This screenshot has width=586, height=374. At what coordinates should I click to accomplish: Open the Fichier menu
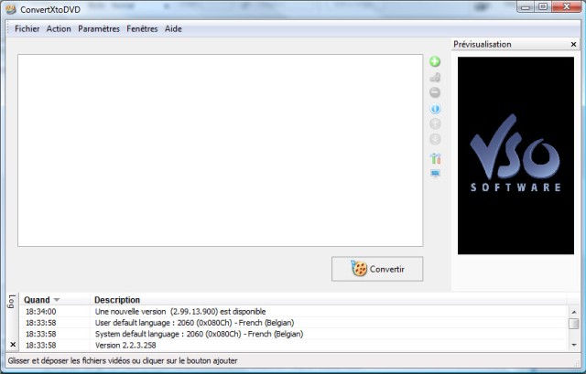point(27,28)
